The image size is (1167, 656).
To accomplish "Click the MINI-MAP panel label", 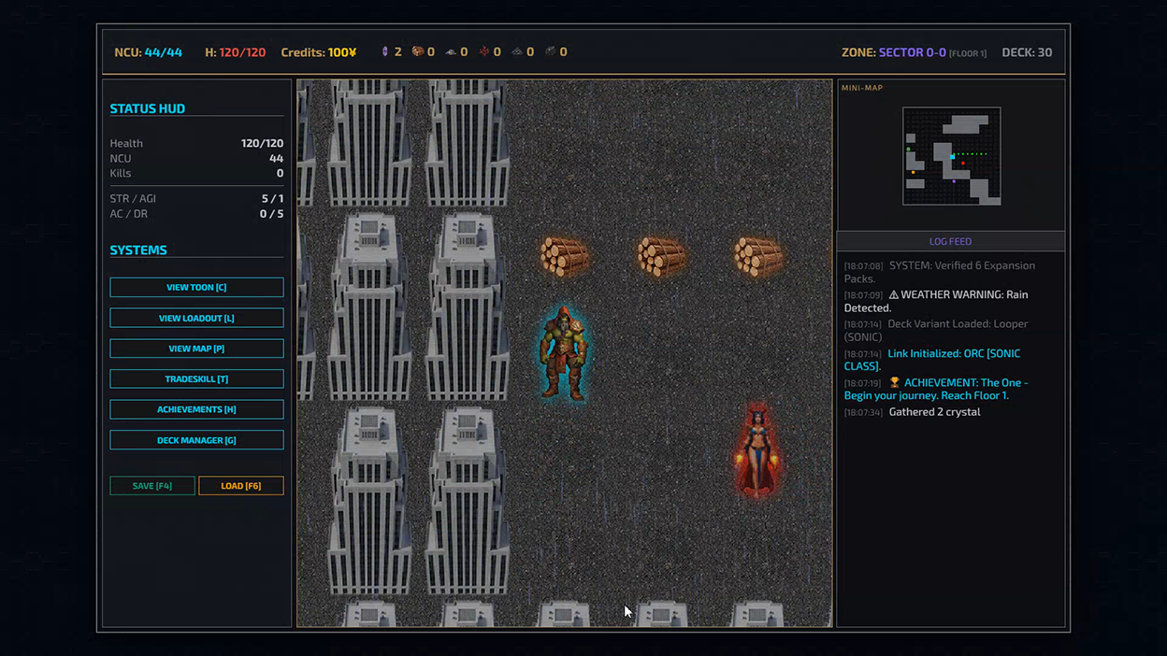I will point(862,88).
